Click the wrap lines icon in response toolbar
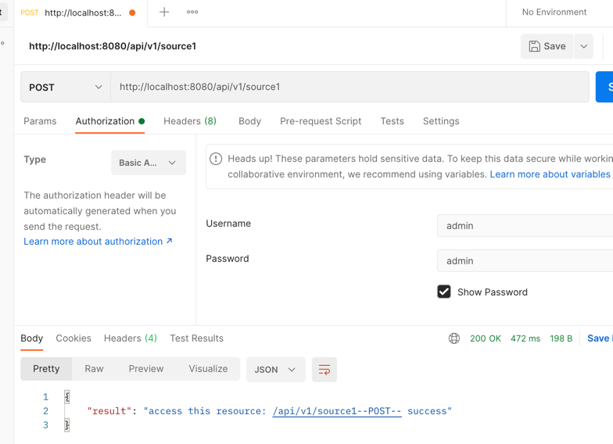Viewport: 613px width, 444px height. (324, 370)
